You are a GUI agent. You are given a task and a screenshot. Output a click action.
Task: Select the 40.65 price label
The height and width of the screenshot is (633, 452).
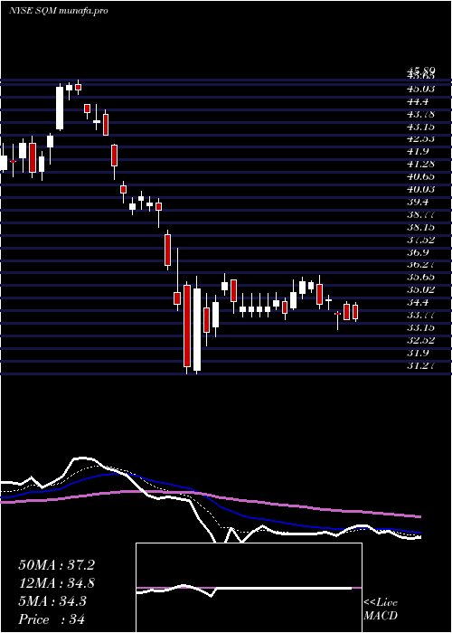pos(421,177)
